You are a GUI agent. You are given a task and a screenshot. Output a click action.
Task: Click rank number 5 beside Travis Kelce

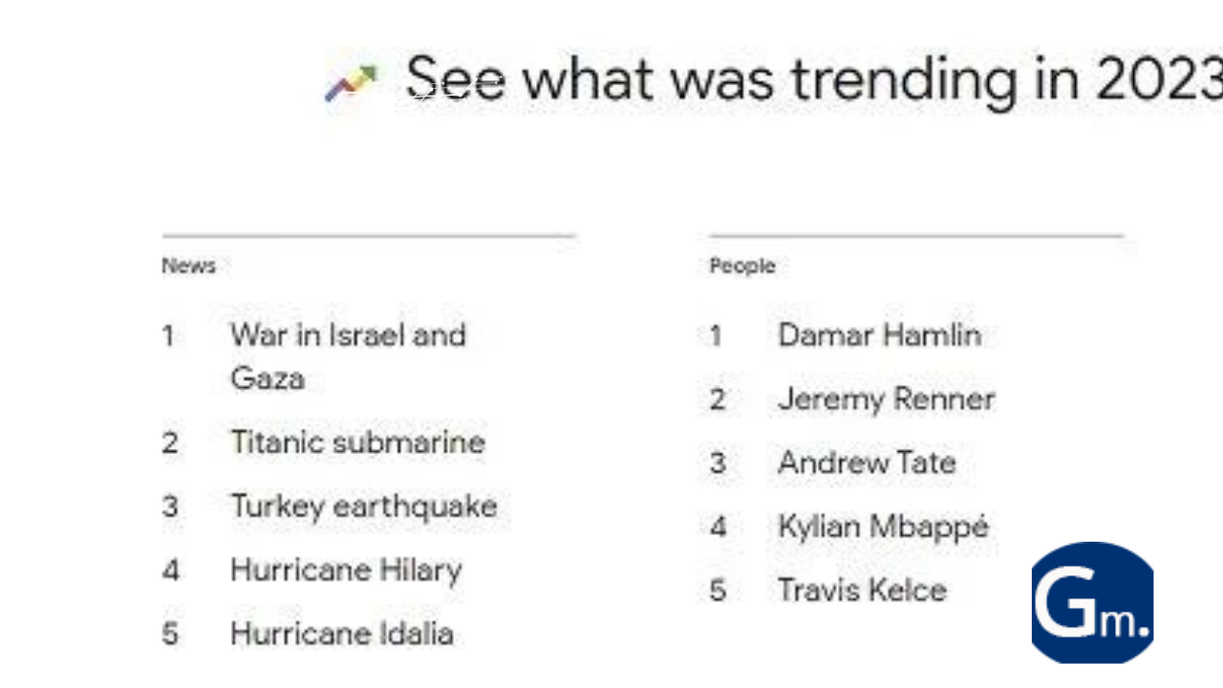718,591
